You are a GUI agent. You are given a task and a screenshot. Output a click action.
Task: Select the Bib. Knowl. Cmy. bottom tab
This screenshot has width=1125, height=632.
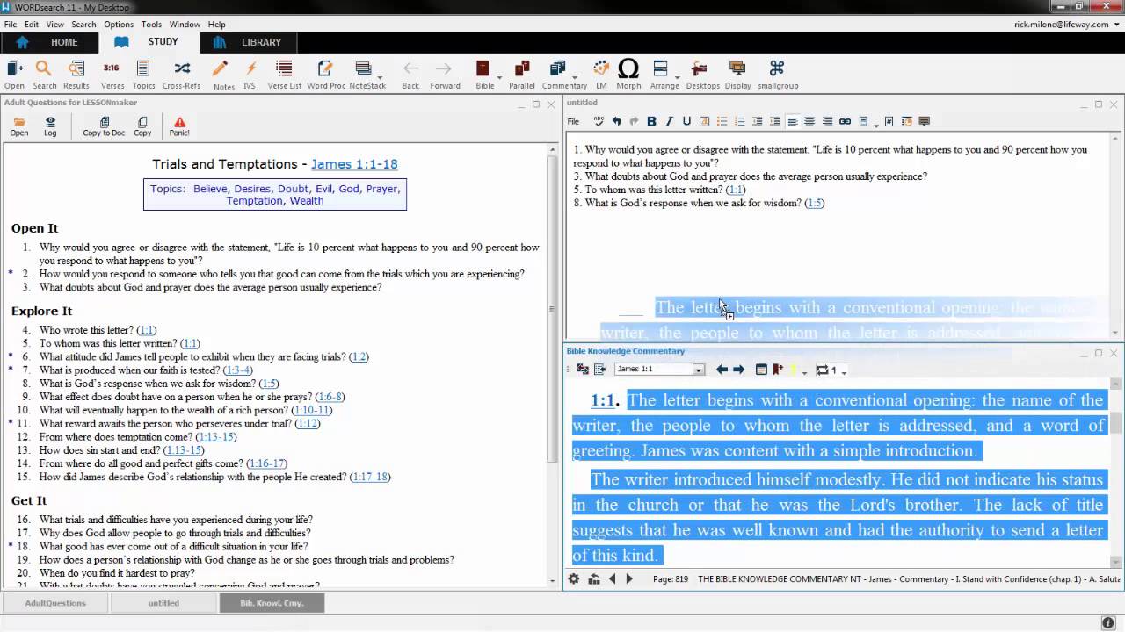[272, 603]
